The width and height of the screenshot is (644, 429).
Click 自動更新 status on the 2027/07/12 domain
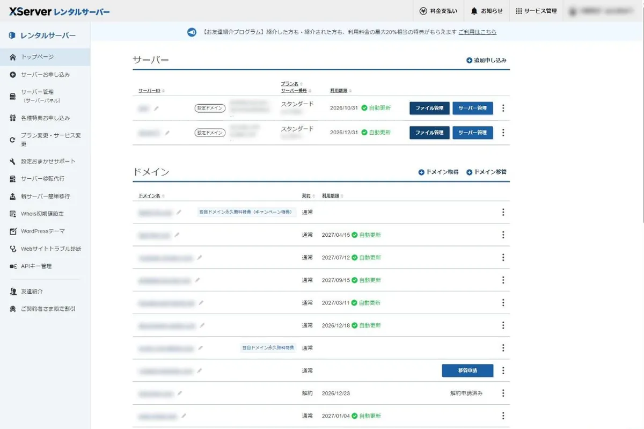367,258
